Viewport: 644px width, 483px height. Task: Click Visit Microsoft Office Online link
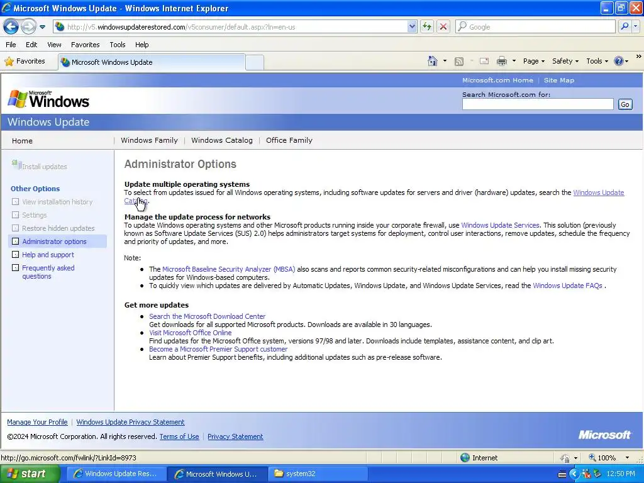pos(190,333)
